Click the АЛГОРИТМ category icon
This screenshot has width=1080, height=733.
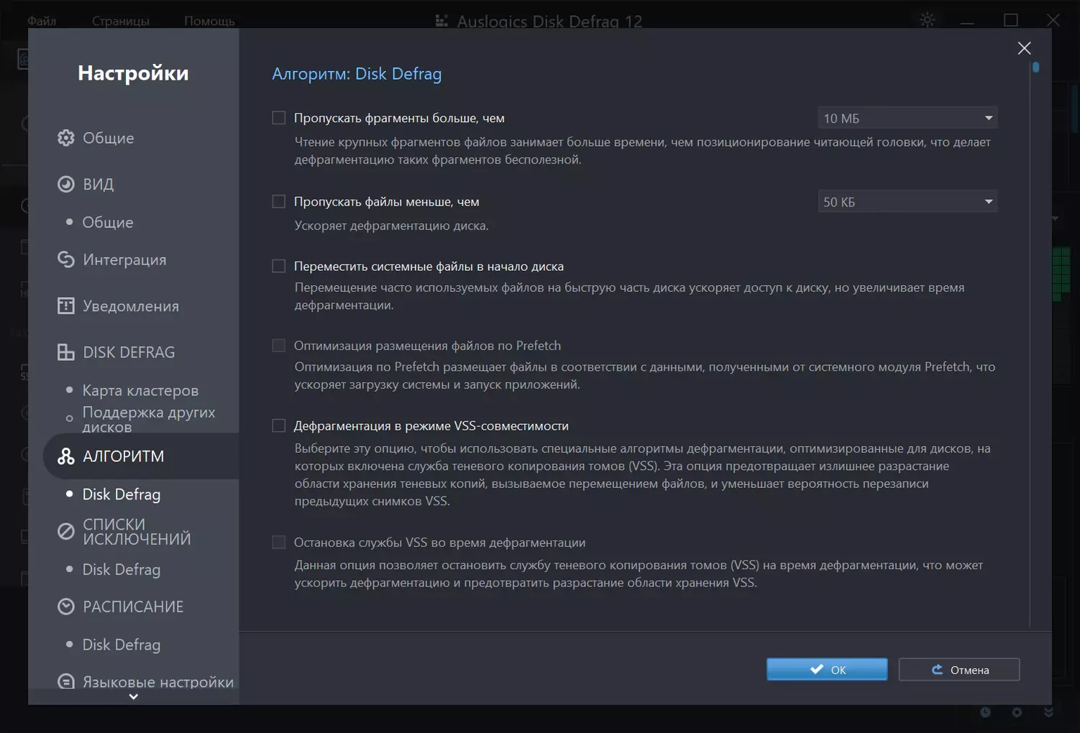coord(66,456)
